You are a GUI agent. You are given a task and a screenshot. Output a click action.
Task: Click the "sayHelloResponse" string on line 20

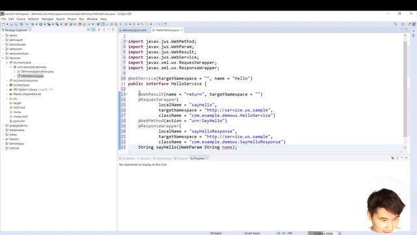[x=213, y=131]
